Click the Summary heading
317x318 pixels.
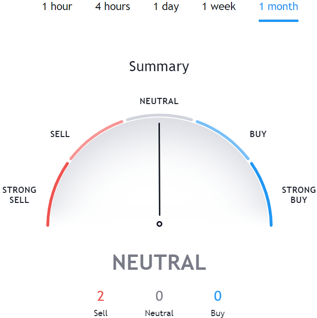click(x=159, y=67)
